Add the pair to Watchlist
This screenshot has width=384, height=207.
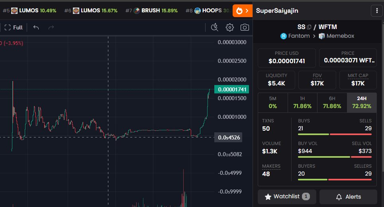pyautogui.click(x=287, y=197)
